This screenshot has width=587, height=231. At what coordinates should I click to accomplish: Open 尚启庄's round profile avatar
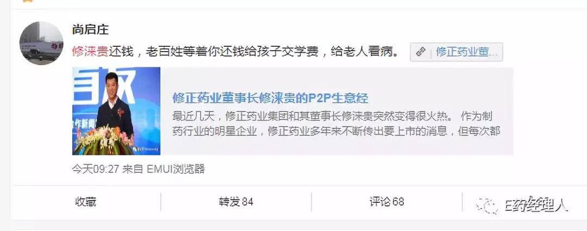point(41,43)
